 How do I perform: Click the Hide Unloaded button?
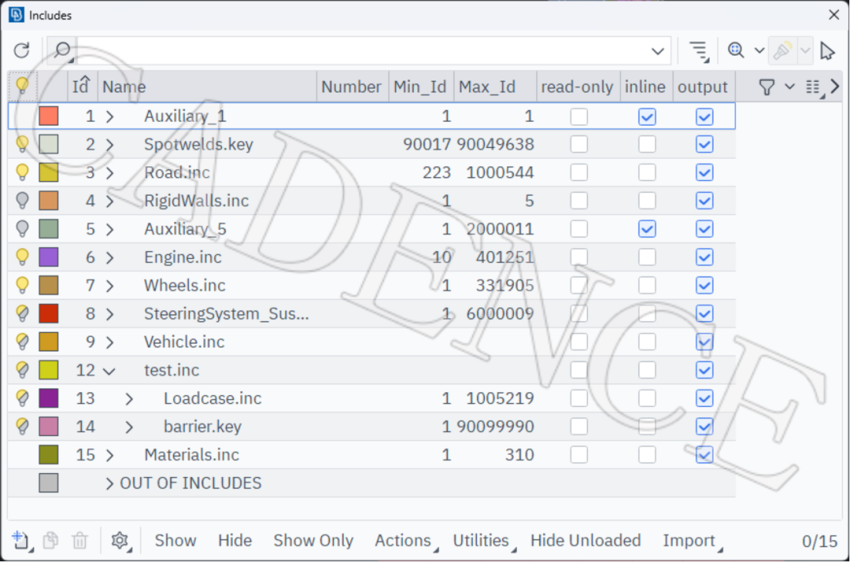pyautogui.click(x=586, y=540)
